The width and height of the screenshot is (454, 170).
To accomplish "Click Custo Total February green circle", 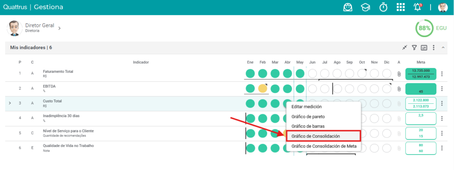I will (x=262, y=103).
